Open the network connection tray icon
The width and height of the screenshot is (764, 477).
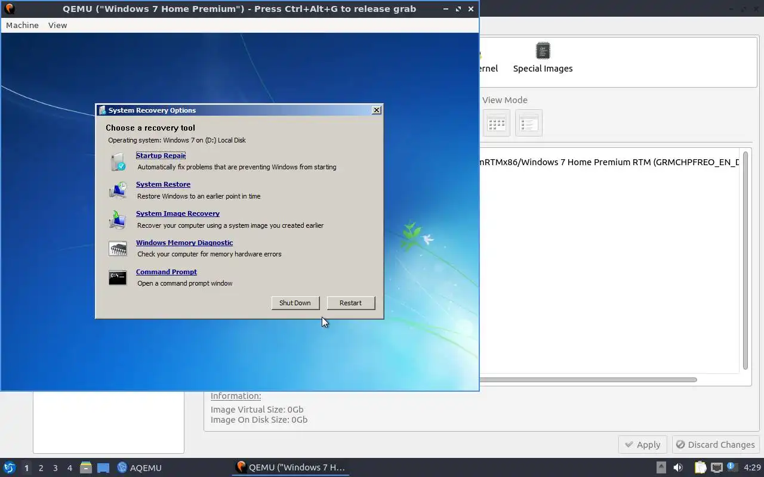pyautogui.click(x=716, y=467)
